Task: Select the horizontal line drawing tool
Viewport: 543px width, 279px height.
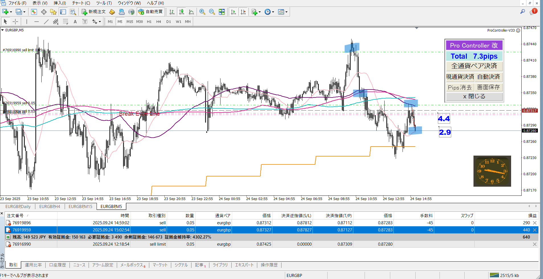Action: pos(36,22)
